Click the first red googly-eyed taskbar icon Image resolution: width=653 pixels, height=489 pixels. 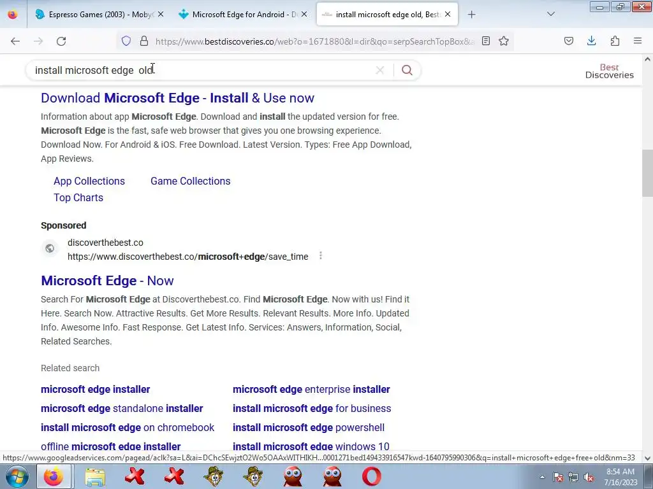point(292,476)
